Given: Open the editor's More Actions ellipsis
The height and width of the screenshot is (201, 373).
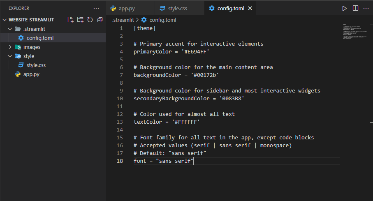Looking at the screenshot, I should click(366, 8).
